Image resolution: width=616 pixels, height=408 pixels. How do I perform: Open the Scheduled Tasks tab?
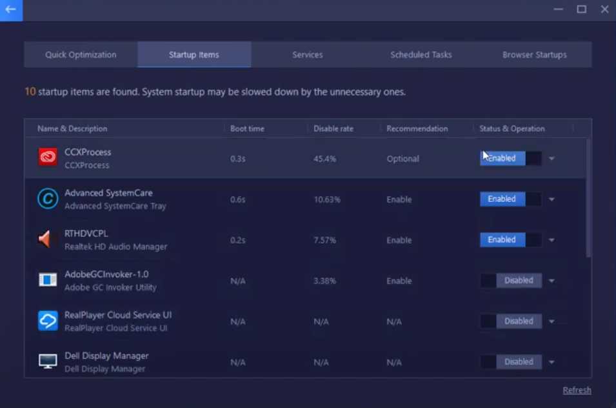[421, 55]
